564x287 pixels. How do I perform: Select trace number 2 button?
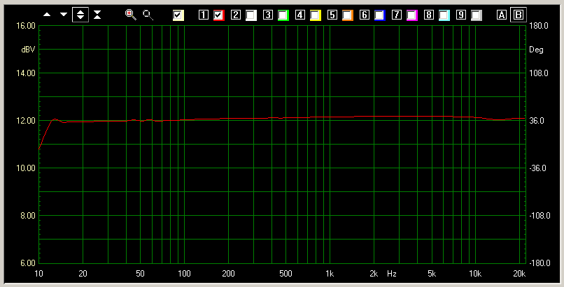236,15
